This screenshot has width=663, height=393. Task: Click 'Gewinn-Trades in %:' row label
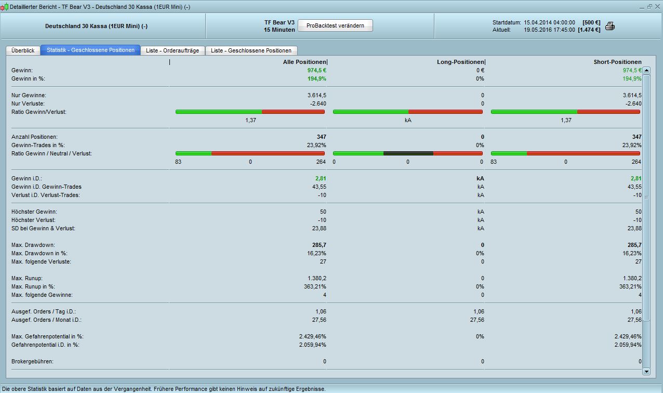[x=38, y=145]
